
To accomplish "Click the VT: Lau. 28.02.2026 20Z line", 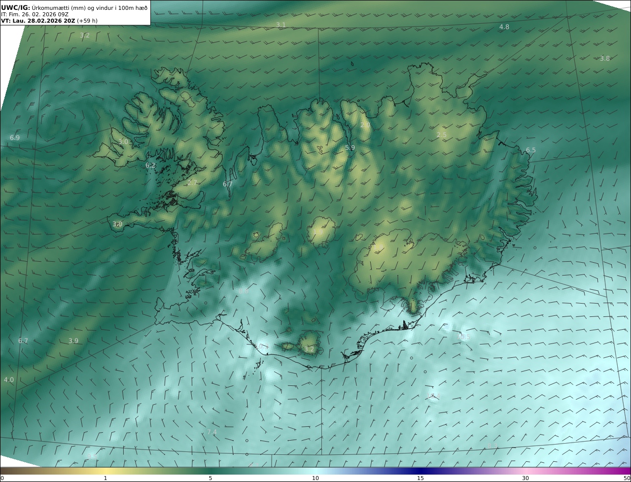I will (49, 21).
